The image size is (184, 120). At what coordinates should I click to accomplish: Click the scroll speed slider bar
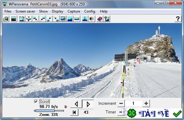coord(49,111)
